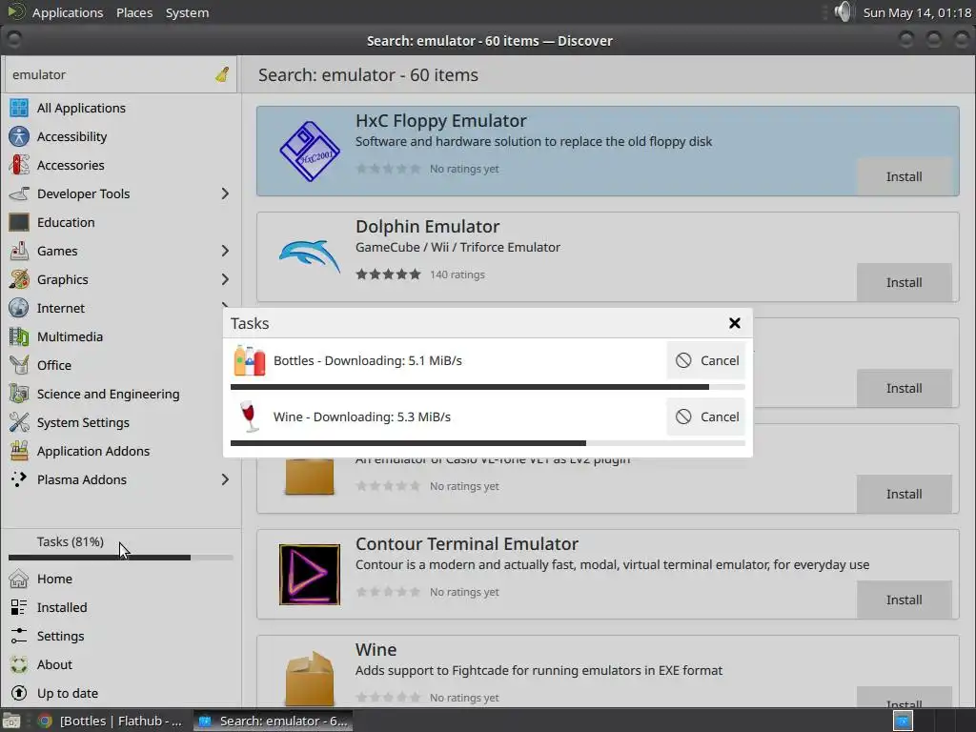Click the Tasks (81%) progress indicator
Viewport: 976px width, 732px height.
[121, 548]
